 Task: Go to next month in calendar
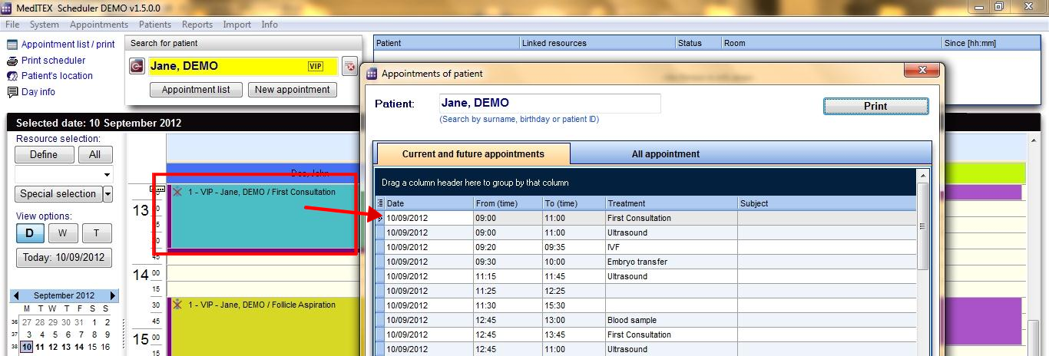(x=114, y=295)
